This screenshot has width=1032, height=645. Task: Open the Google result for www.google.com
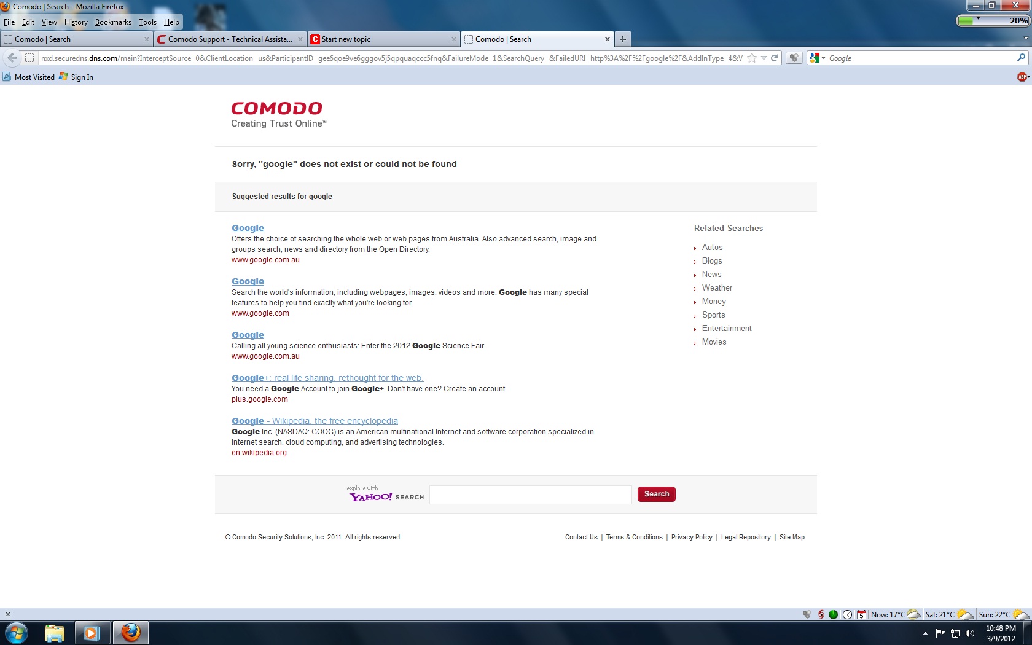(x=248, y=281)
